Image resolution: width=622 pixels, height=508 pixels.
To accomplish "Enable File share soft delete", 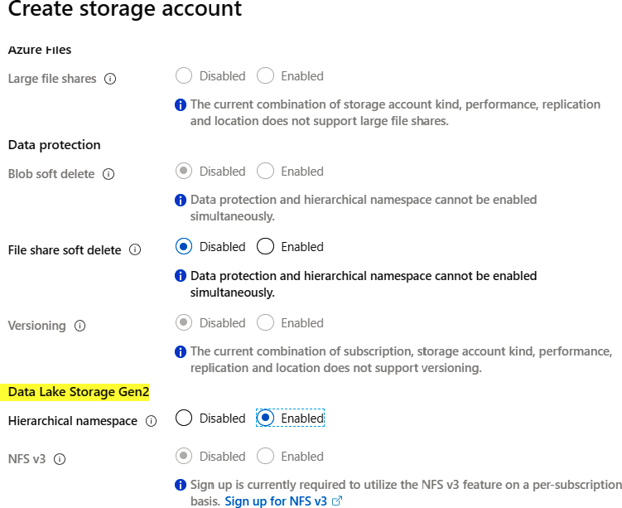I will pyautogui.click(x=265, y=247).
